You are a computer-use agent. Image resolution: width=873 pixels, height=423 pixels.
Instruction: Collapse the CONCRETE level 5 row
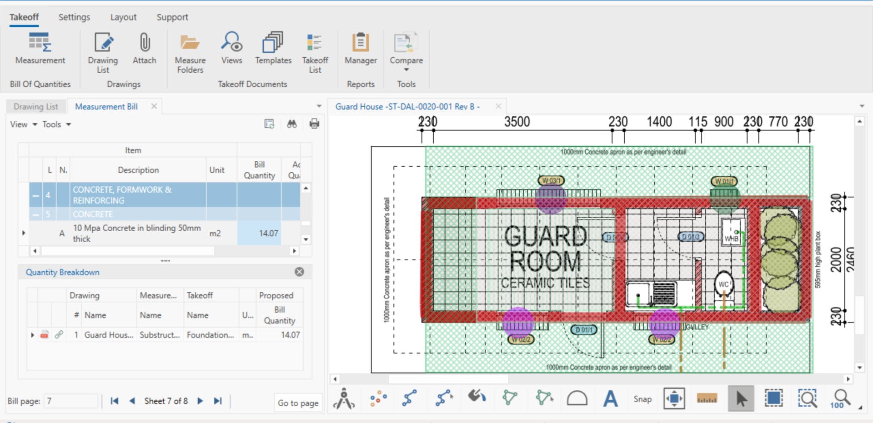(35, 214)
